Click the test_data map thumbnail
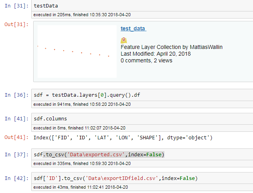The height and width of the screenshot is (193, 253). coord(77,51)
